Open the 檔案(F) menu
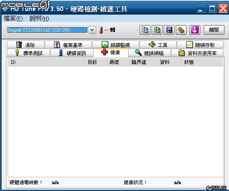Screen dimensions: 229x191 pyautogui.click(x=13, y=19)
